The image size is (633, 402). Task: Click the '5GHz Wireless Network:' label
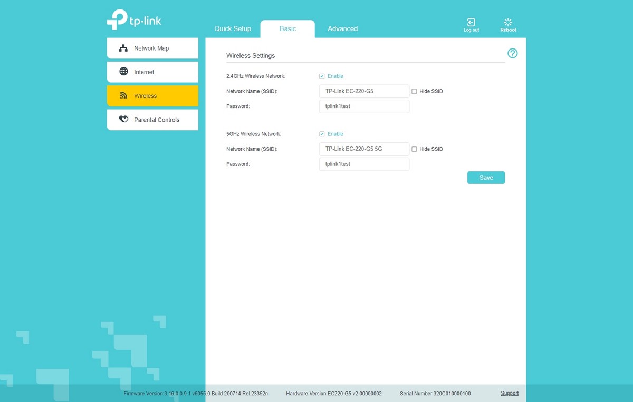click(x=254, y=134)
